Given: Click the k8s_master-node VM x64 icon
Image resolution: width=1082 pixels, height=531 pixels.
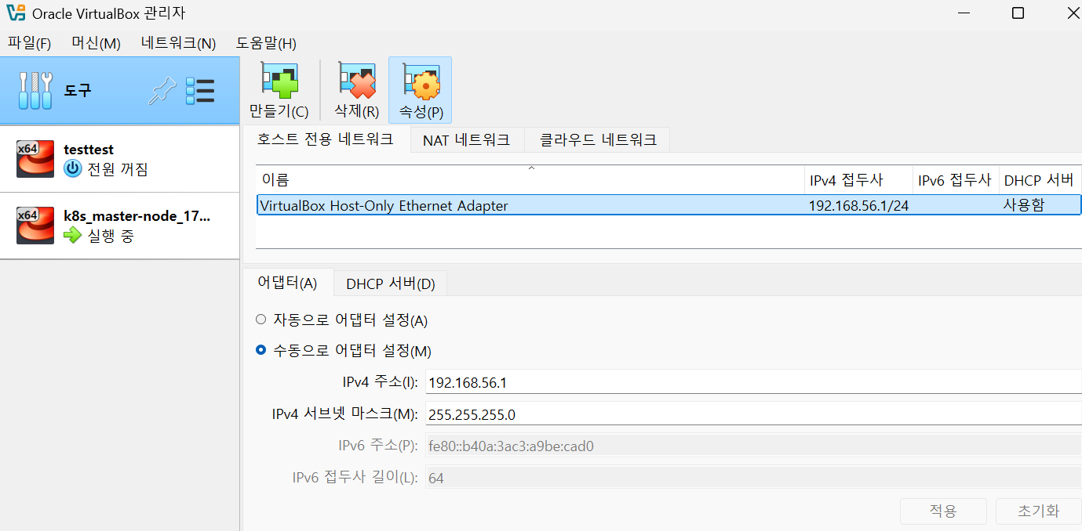Looking at the screenshot, I should tap(35, 226).
